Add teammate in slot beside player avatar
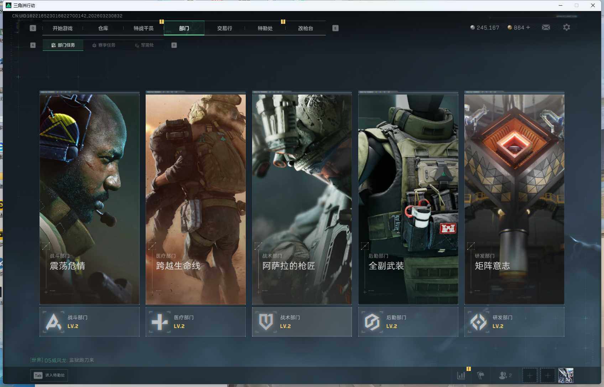This screenshot has width=604, height=387. [x=548, y=375]
